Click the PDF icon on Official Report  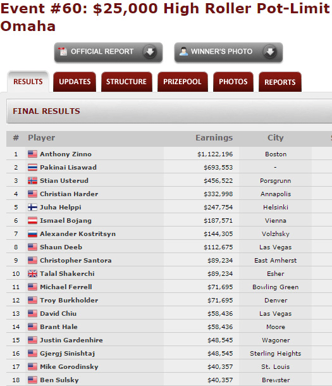(x=63, y=51)
